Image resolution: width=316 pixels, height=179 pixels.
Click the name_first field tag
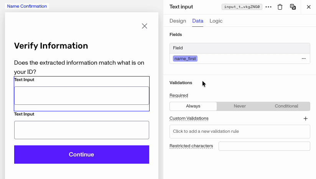[x=185, y=59]
